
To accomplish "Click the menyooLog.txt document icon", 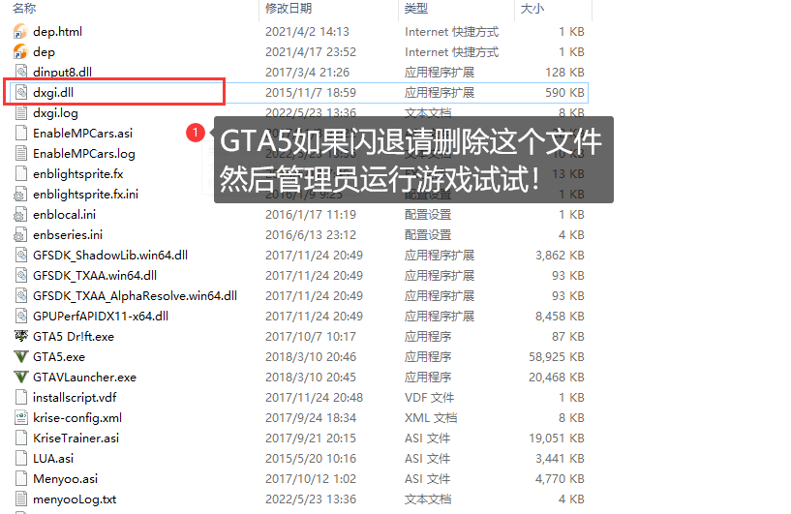I will (x=20, y=499).
